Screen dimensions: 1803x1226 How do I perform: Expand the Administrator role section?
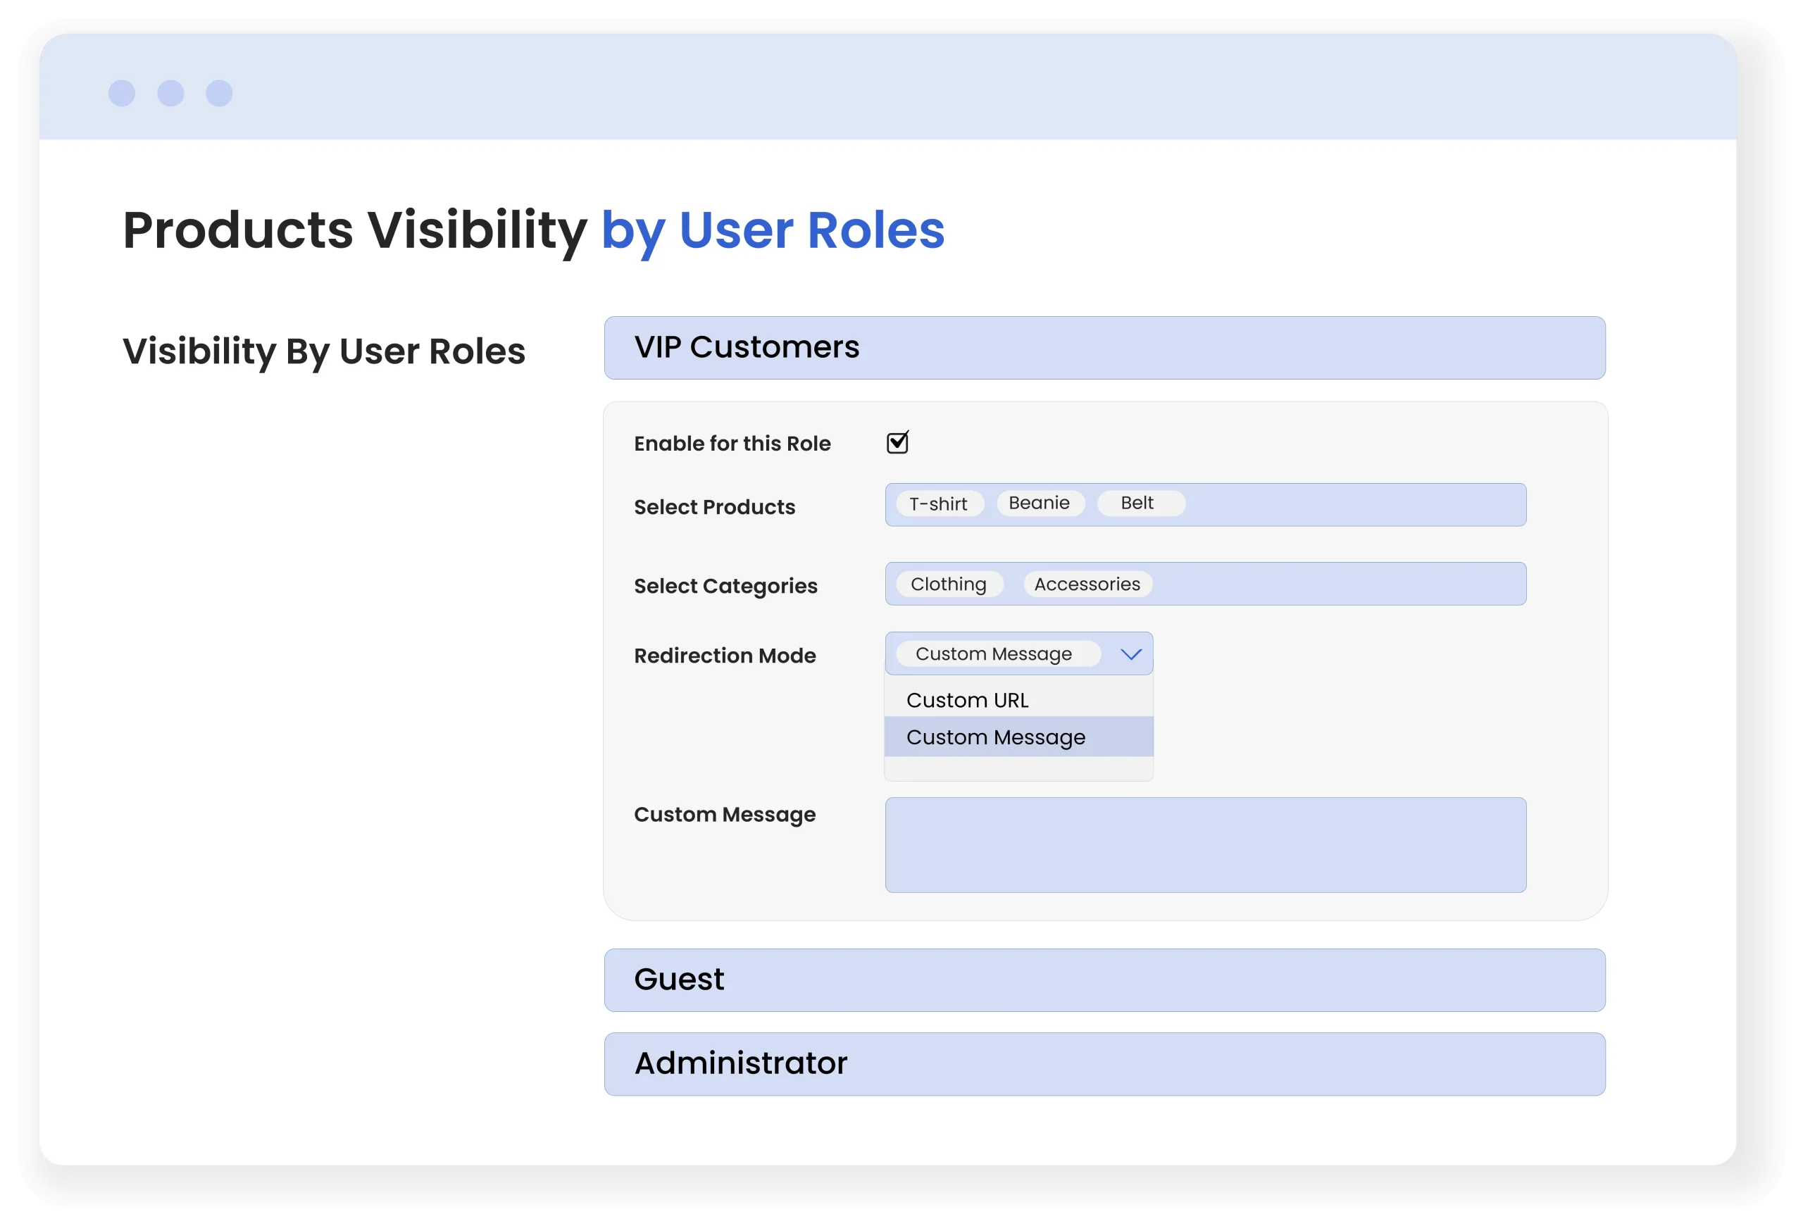point(1104,1064)
